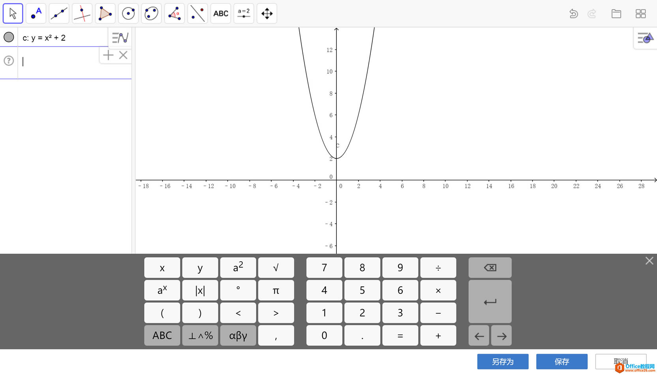This screenshot has height=375, width=657.
Task: Select the Move arrow tool
Action: pyautogui.click(x=13, y=13)
